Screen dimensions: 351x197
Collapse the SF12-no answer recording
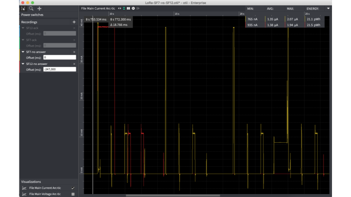[x=23, y=63]
